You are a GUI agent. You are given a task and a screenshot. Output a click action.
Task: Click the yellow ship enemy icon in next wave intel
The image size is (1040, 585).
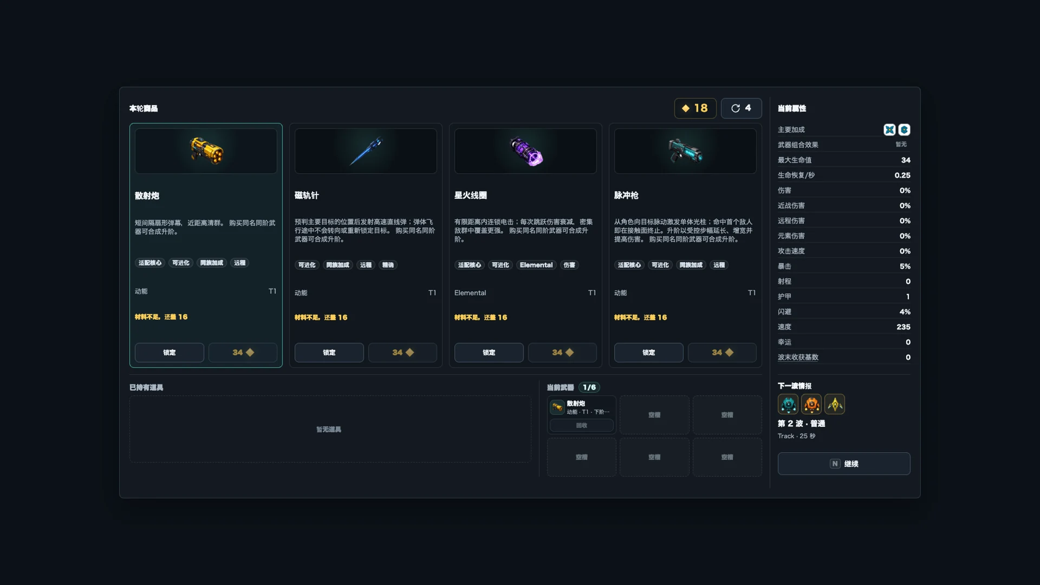[835, 404]
